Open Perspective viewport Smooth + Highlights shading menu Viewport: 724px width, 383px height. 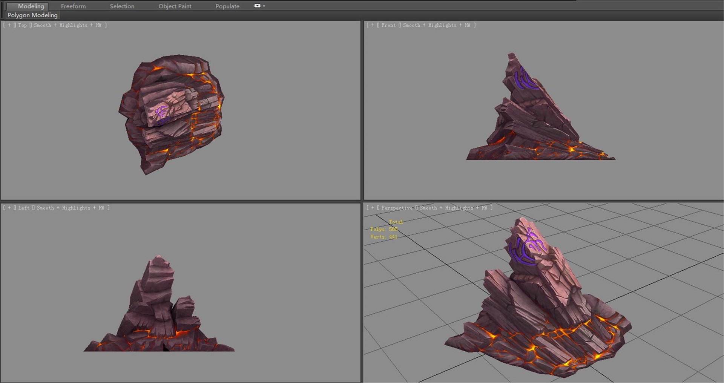click(454, 208)
